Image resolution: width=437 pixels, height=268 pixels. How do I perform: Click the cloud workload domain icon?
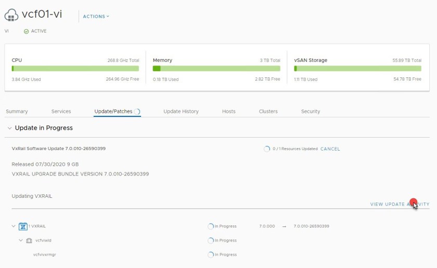[x=11, y=15]
